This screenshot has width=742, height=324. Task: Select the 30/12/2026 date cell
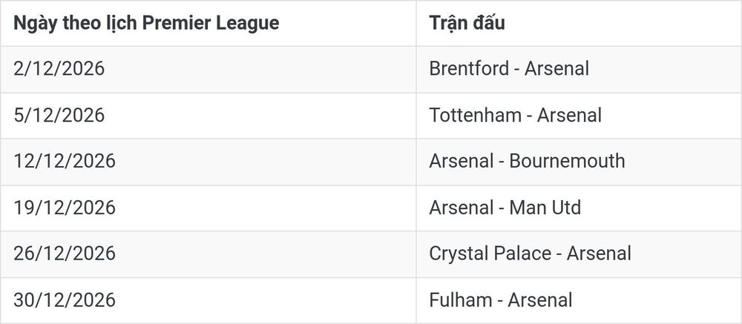[x=209, y=300]
